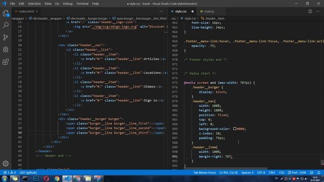The image size is (324, 182).
Task: Open the Manage gear menu
Action: (6, 163)
